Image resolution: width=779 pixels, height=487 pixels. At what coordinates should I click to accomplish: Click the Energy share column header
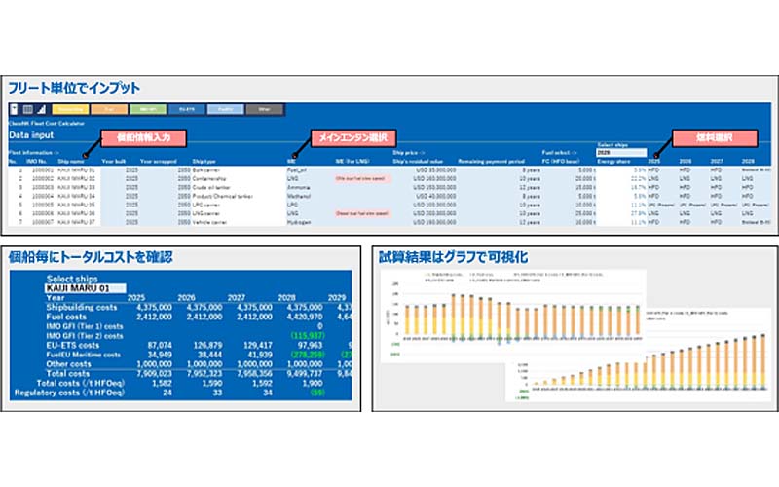613,161
